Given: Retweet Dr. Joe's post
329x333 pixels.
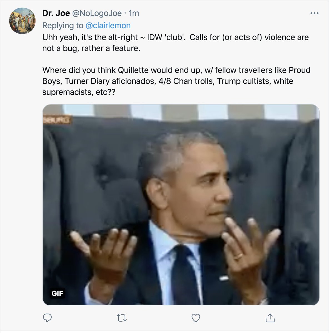Looking at the screenshot, I should [x=122, y=318].
